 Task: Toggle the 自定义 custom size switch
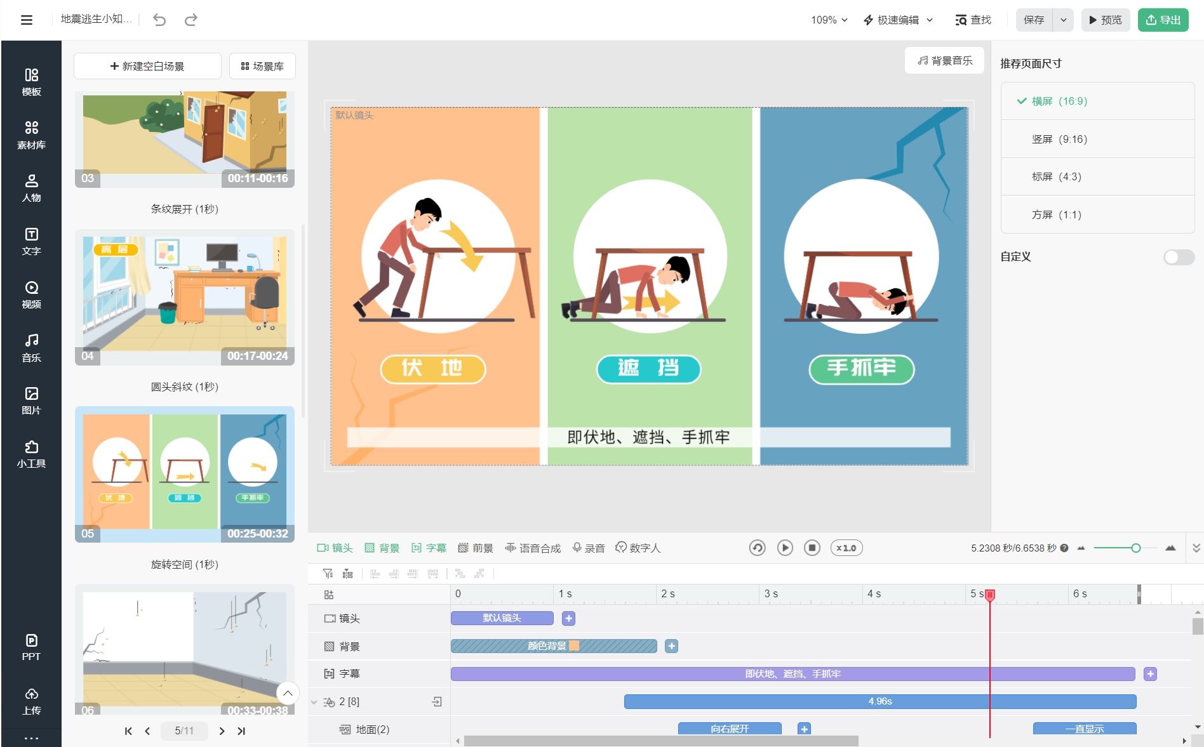point(1179,257)
